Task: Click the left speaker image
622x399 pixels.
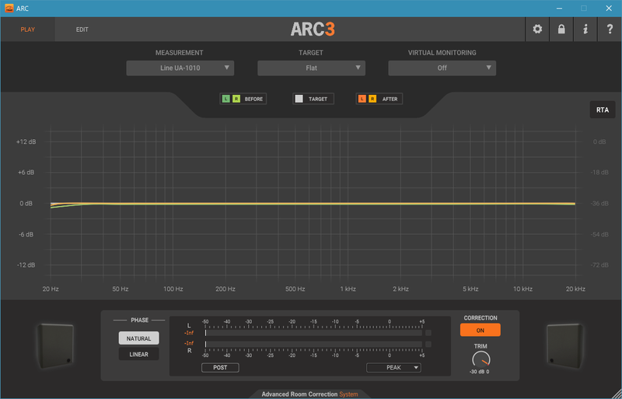Action: (x=55, y=346)
